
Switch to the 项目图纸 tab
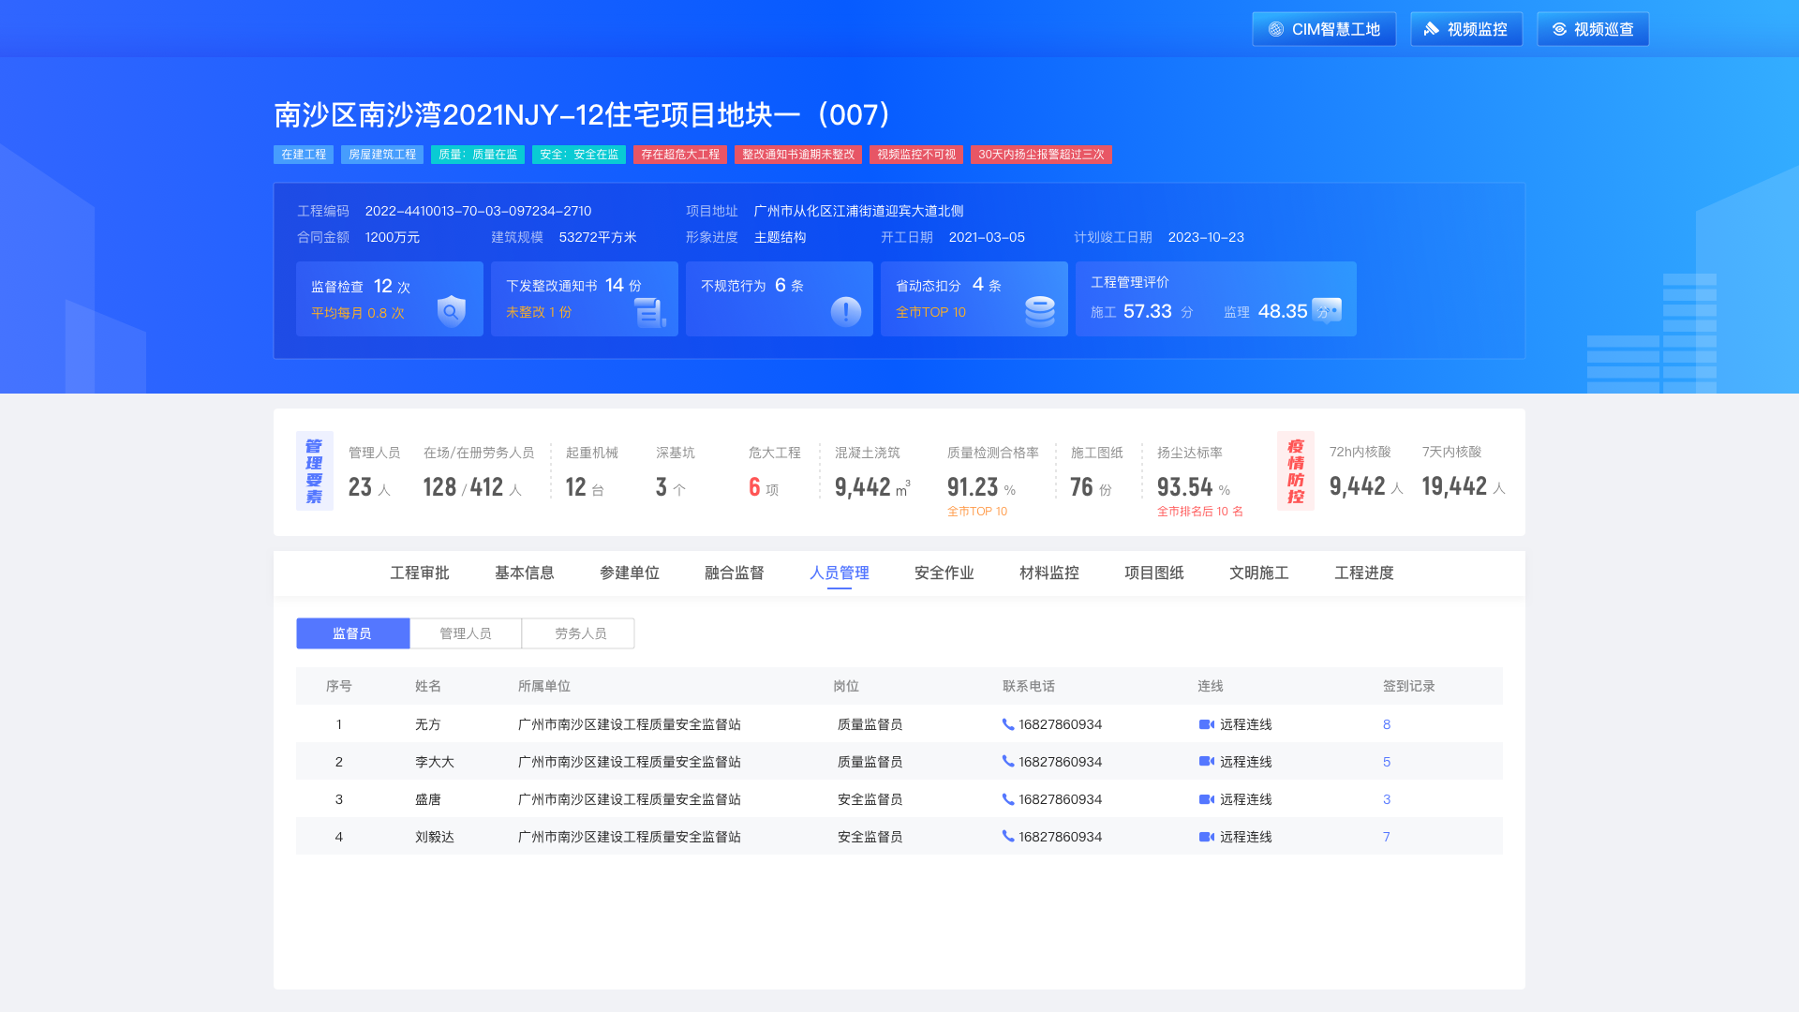point(1154,573)
